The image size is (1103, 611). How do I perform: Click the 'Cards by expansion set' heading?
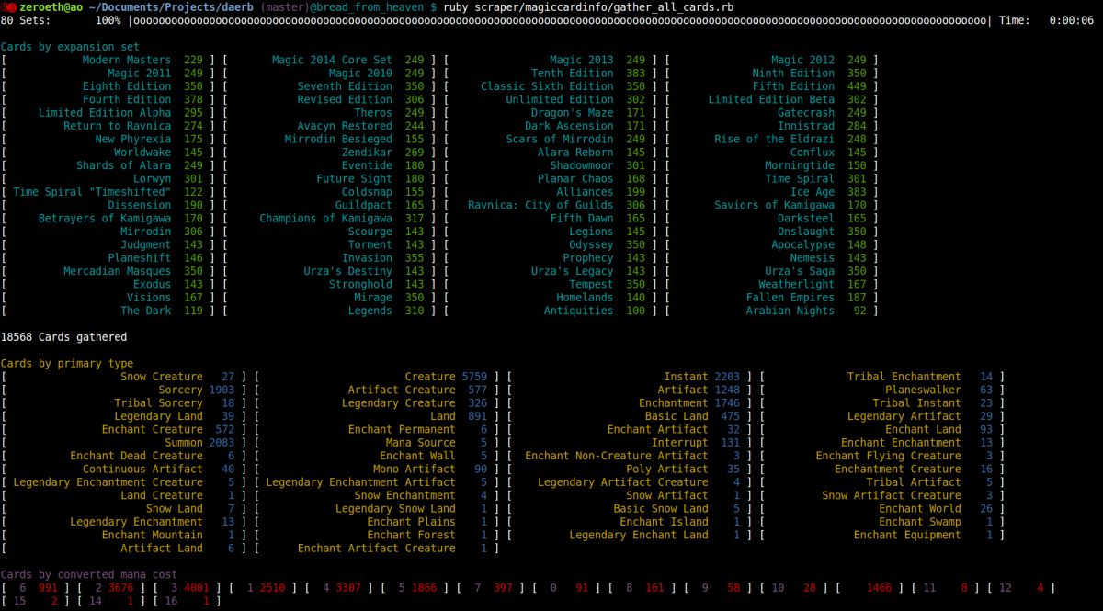(x=71, y=47)
